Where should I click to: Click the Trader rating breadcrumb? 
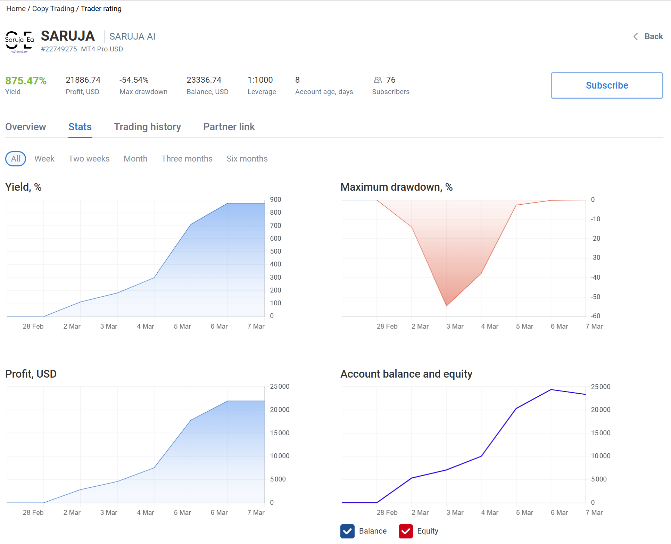[101, 9]
